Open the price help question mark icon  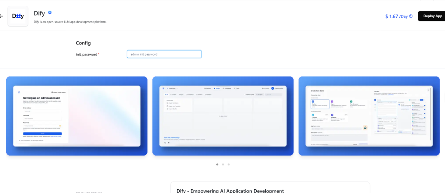click(410, 16)
